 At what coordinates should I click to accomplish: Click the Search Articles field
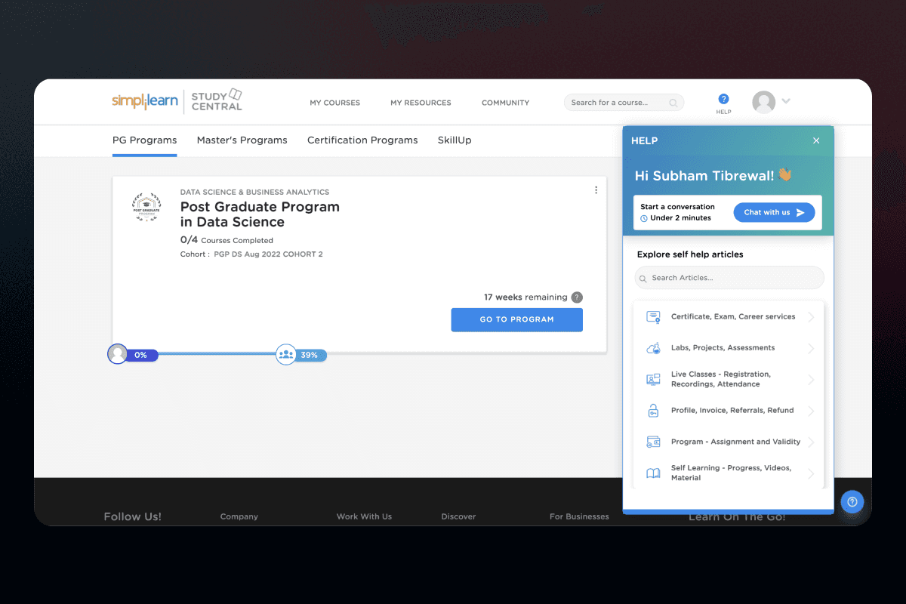(729, 278)
